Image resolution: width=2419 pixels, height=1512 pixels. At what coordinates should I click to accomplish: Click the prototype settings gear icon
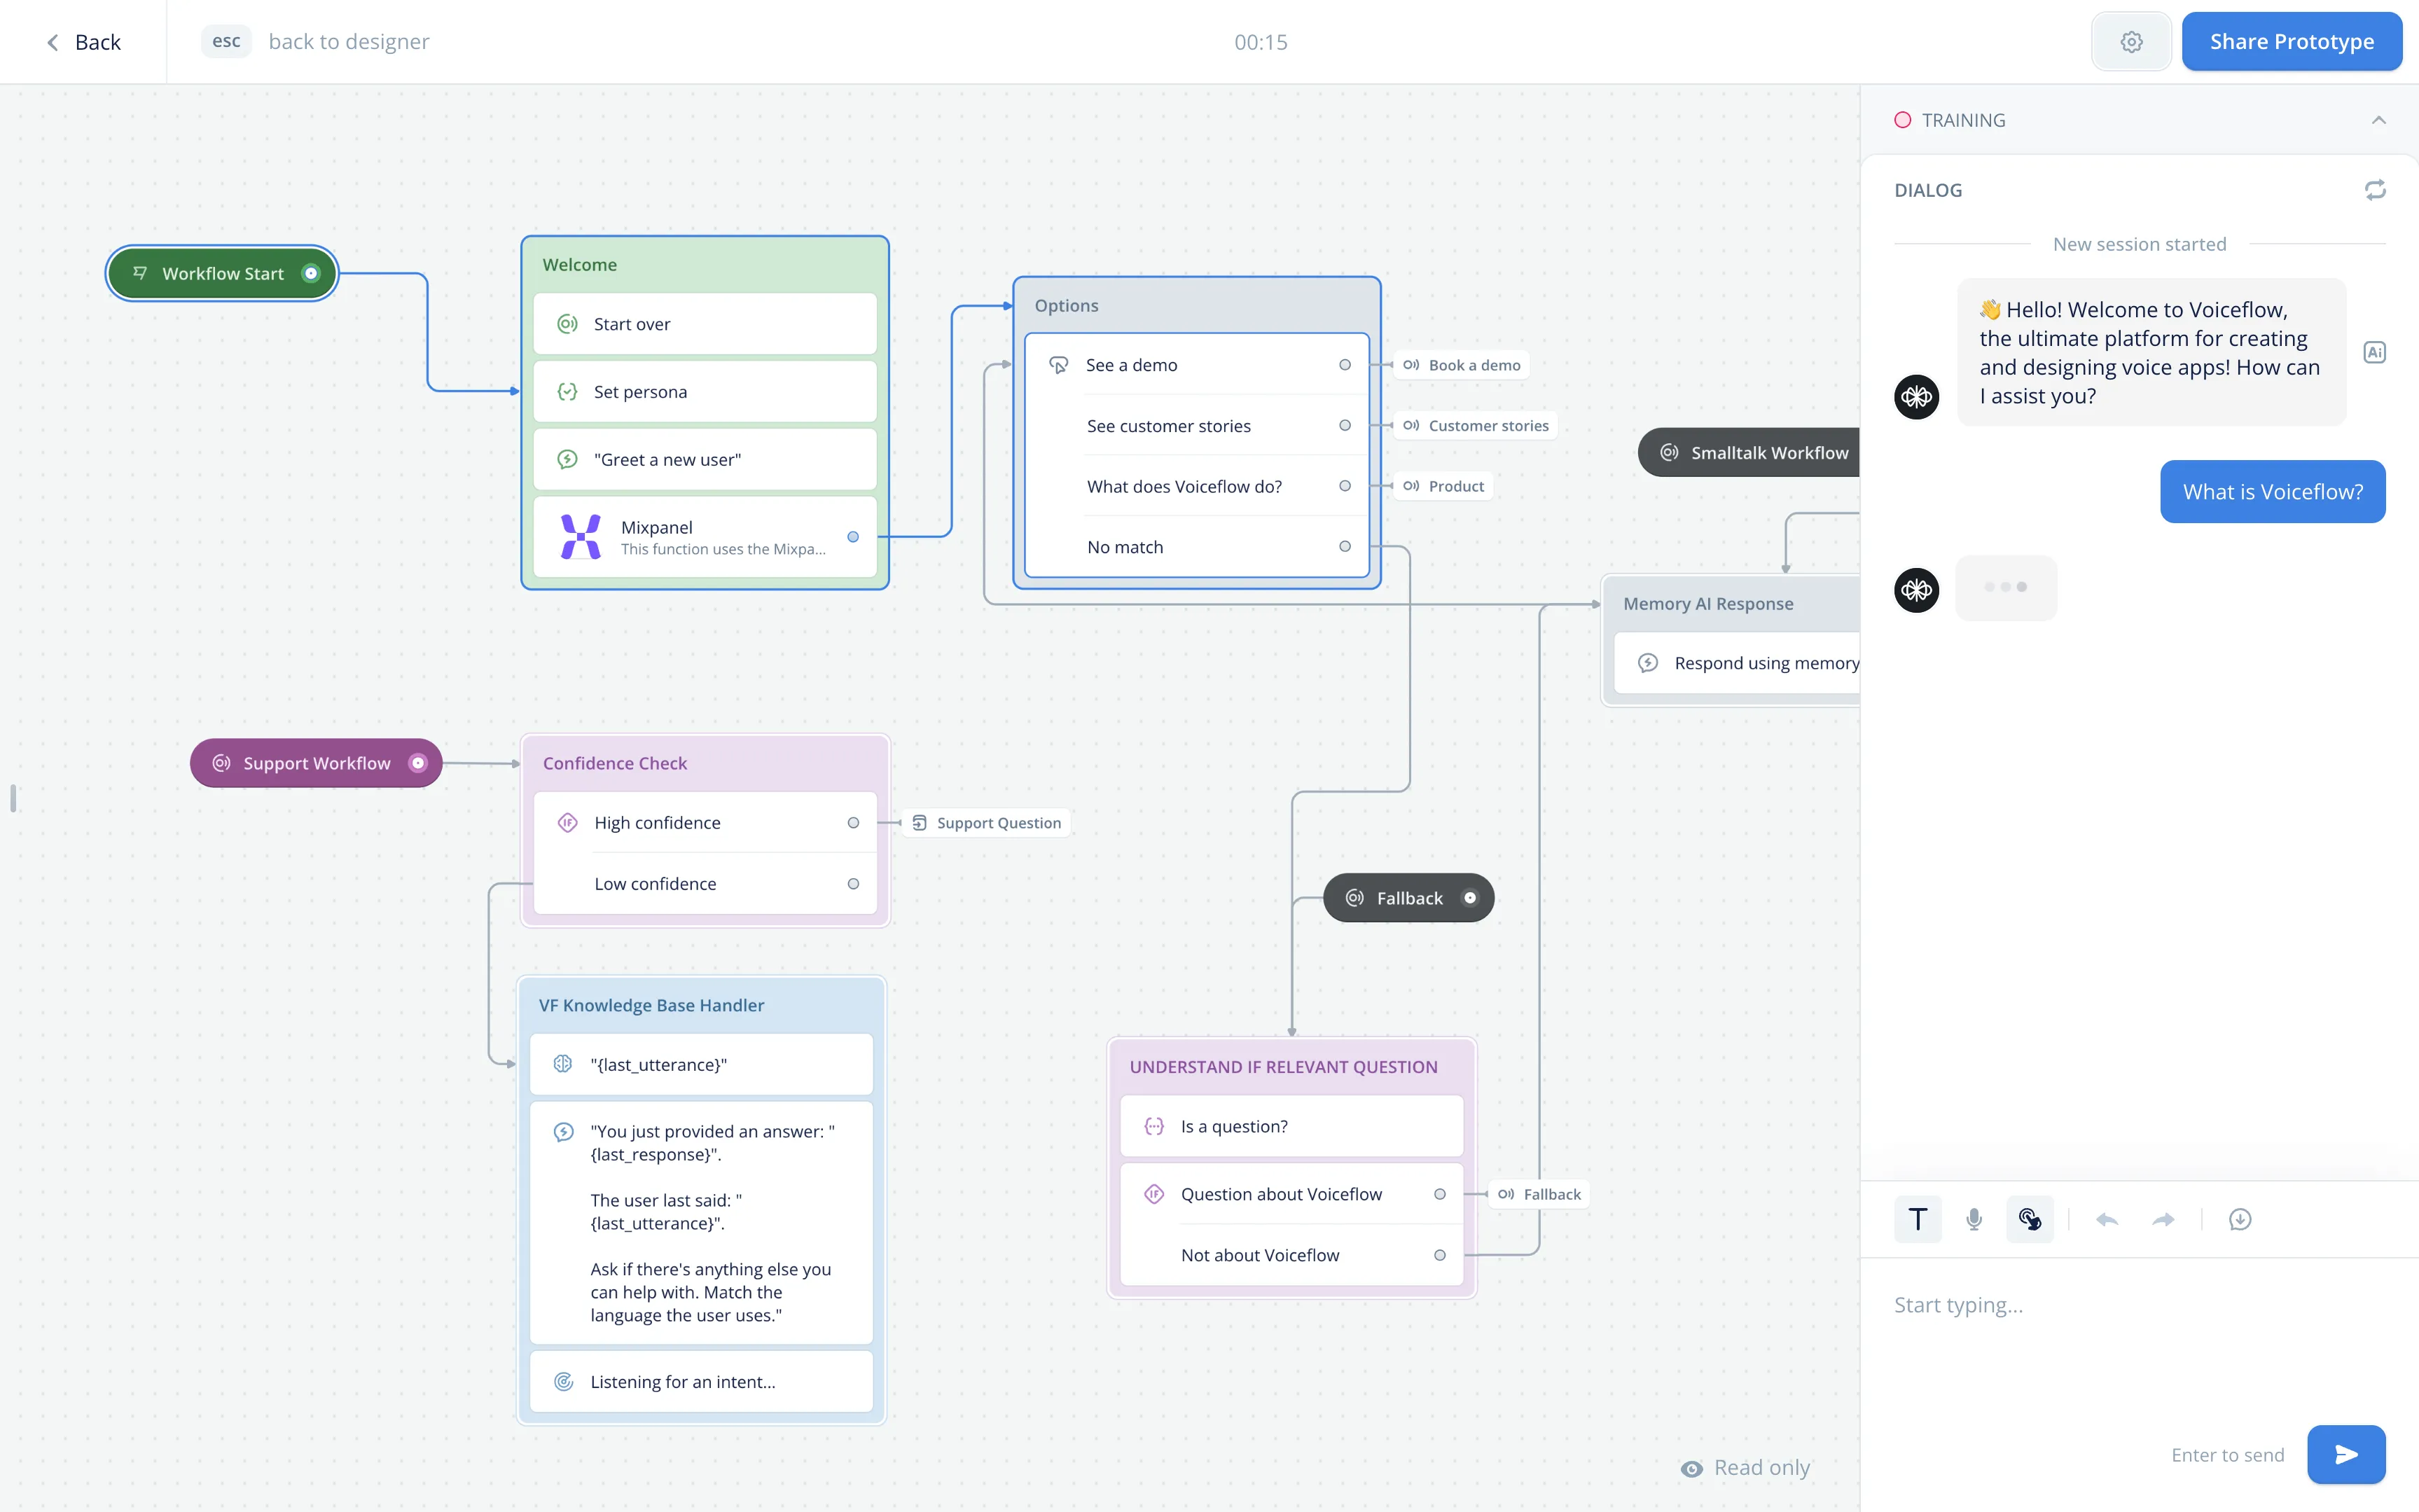point(2130,42)
